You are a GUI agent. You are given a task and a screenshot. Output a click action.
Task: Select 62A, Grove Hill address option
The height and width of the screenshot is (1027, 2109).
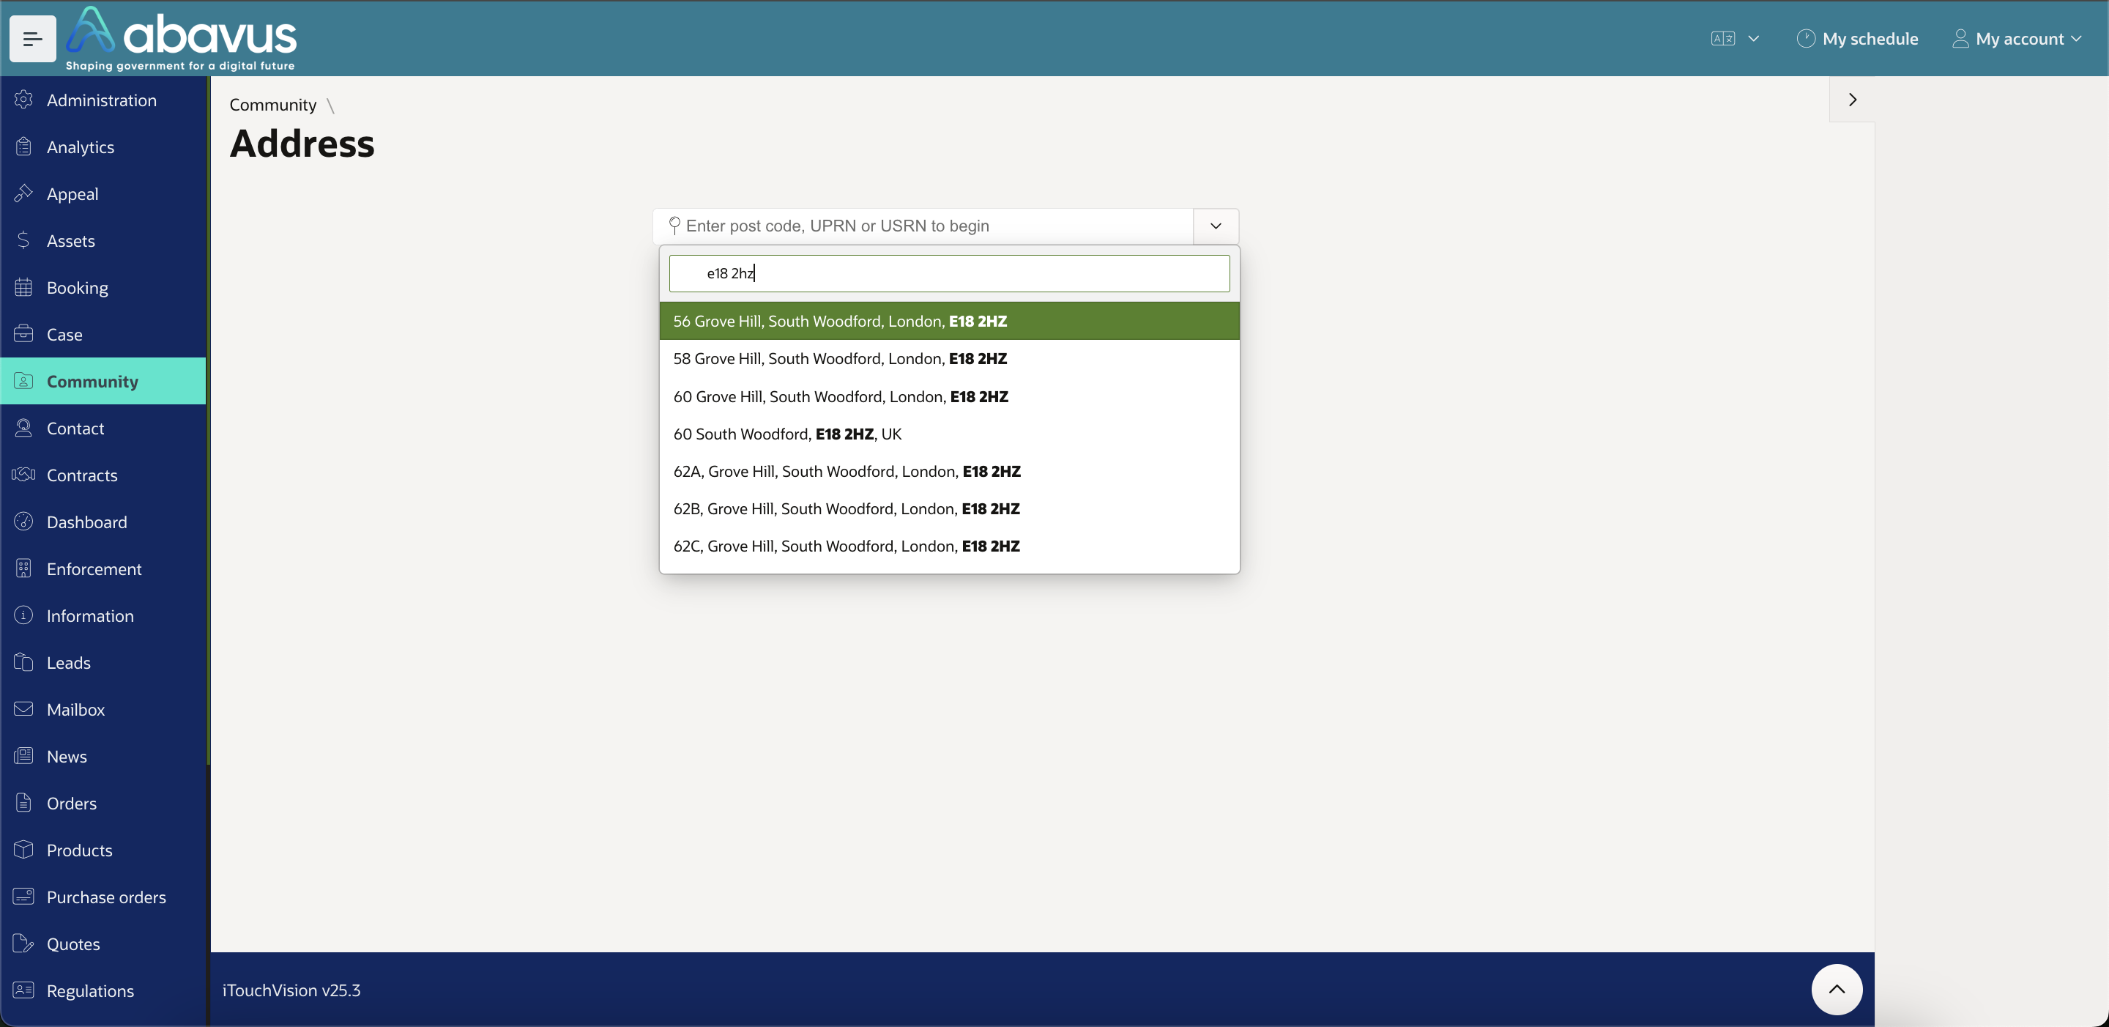(x=949, y=471)
